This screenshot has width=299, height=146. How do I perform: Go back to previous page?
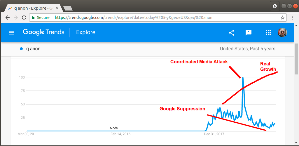(7, 18)
